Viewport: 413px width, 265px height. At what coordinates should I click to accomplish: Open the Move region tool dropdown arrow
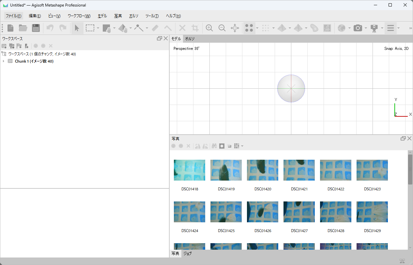point(114,28)
